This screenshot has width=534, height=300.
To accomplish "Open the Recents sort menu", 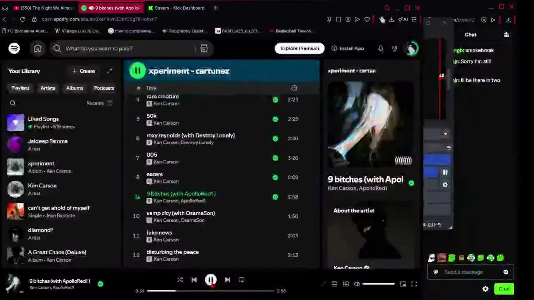I will coord(100,103).
